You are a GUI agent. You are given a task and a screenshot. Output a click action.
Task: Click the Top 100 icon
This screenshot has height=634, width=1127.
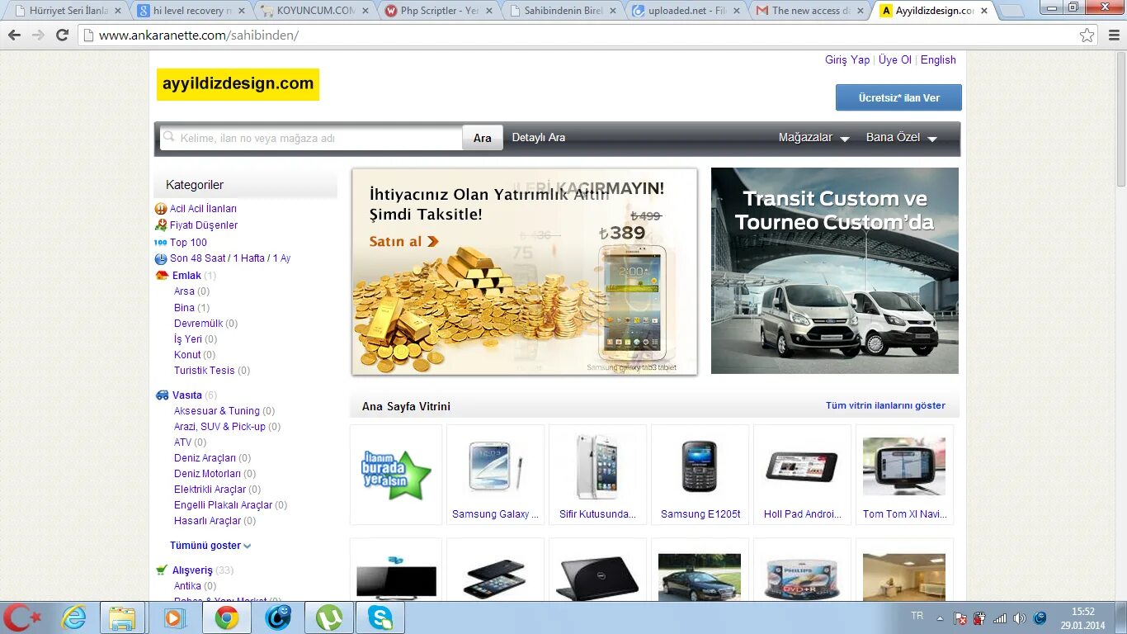pyautogui.click(x=161, y=243)
